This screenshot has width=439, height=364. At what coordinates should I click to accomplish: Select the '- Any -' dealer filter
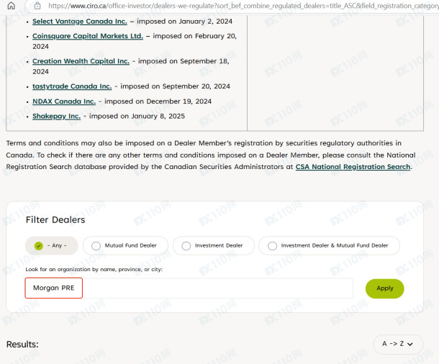[x=52, y=245]
